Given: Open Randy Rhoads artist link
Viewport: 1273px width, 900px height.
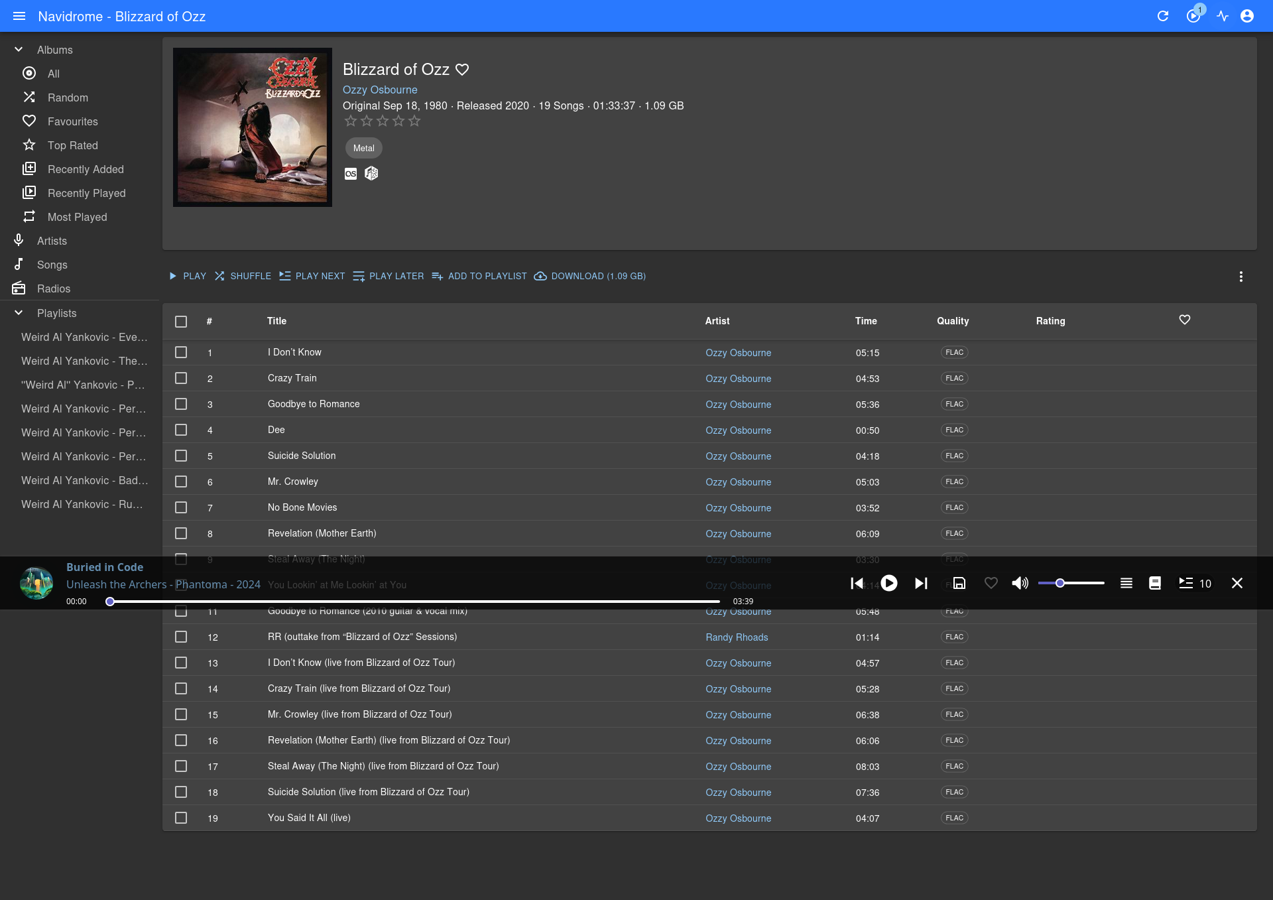Looking at the screenshot, I should pyautogui.click(x=737, y=637).
